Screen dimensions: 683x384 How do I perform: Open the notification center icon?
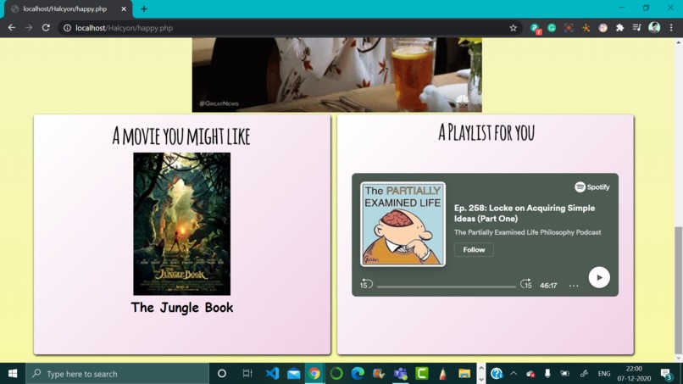(666, 374)
